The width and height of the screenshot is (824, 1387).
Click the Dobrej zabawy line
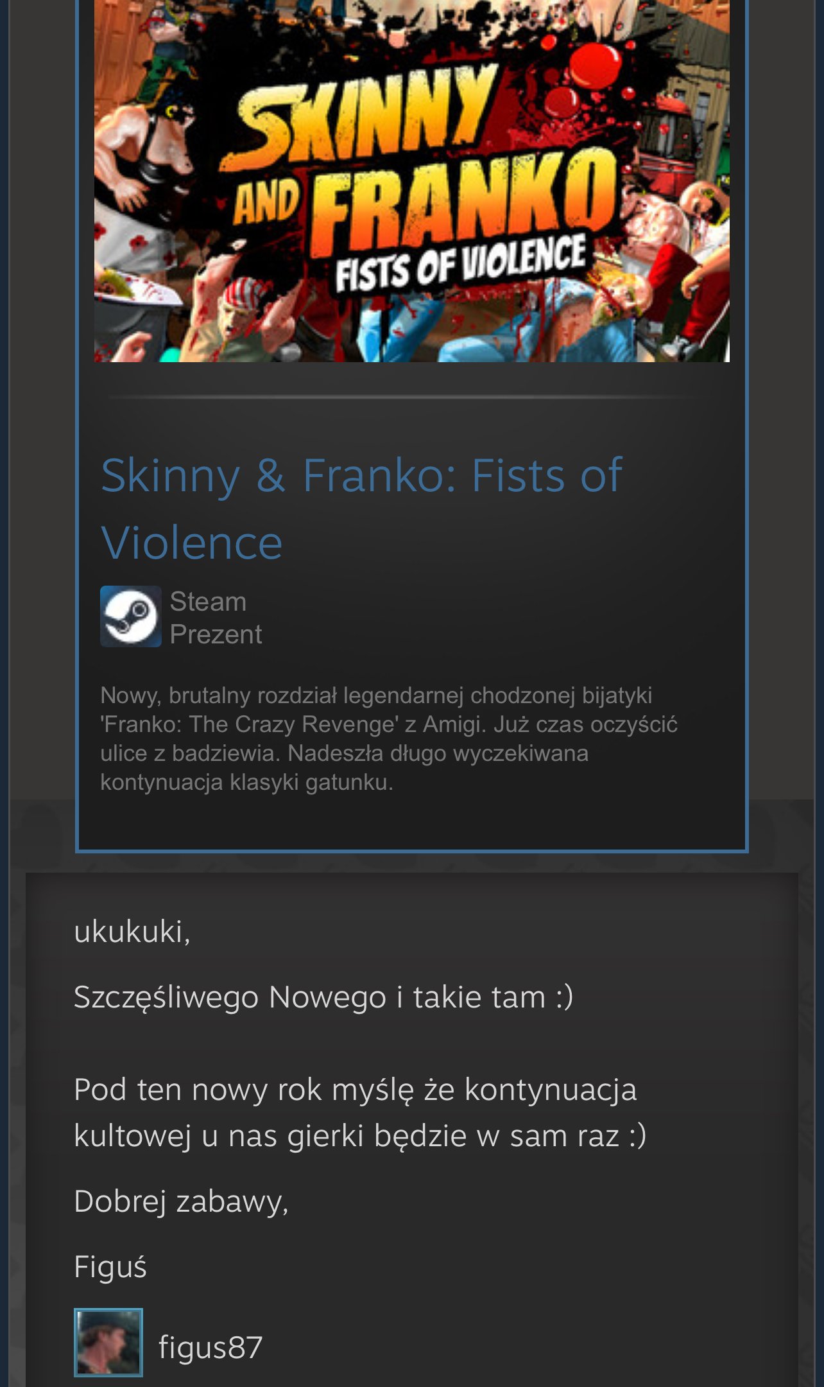(x=182, y=1201)
